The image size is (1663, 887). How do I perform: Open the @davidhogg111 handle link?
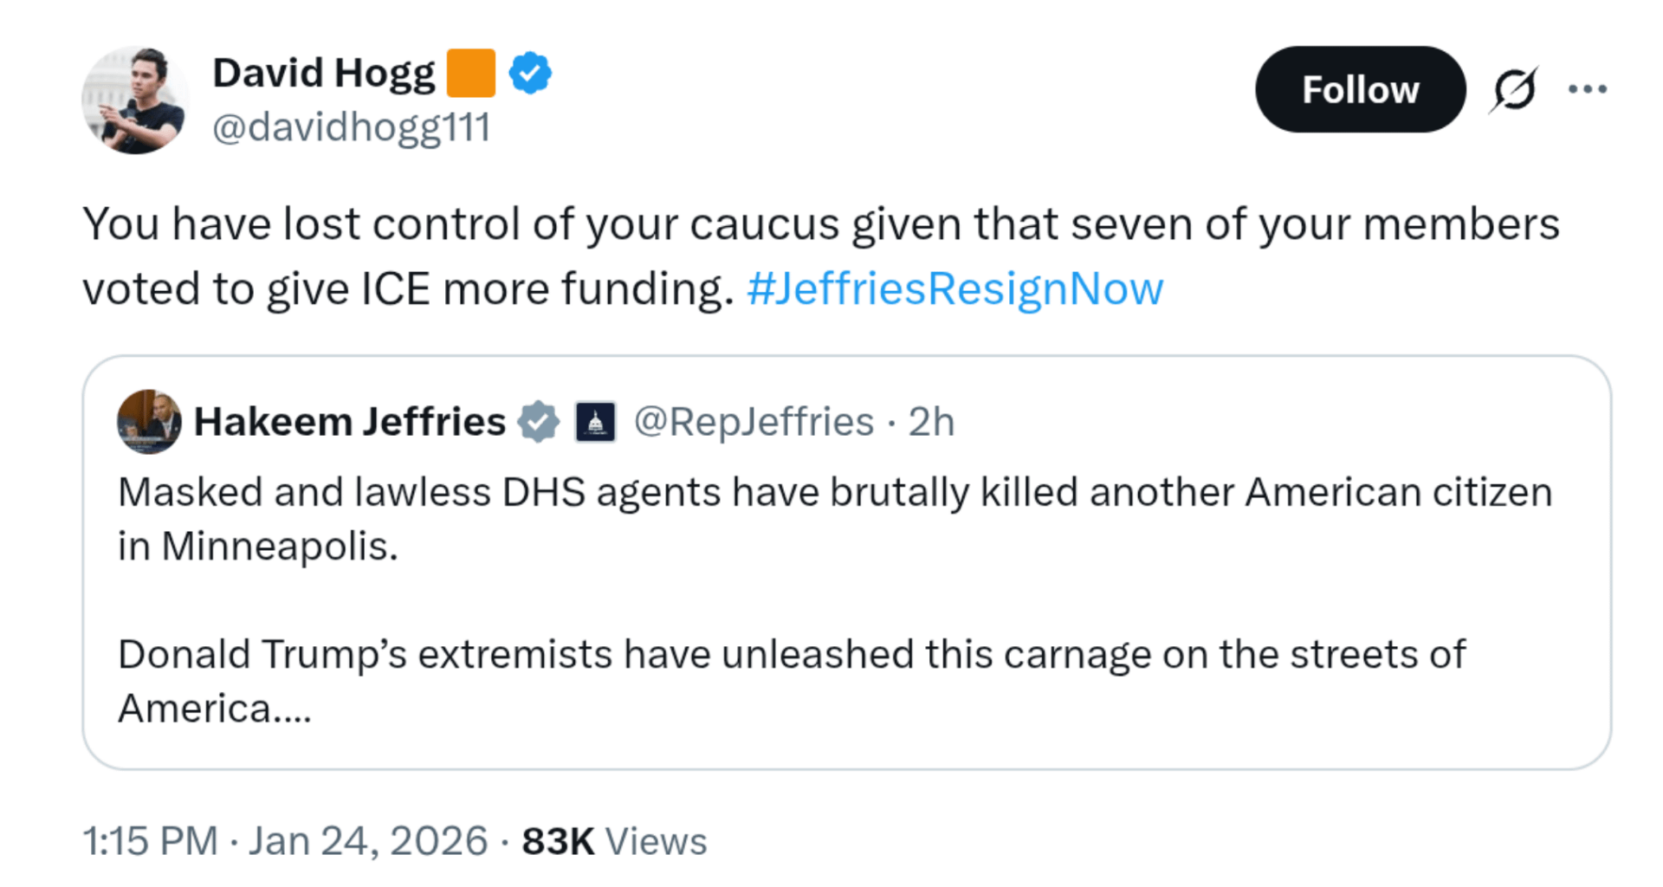351,127
